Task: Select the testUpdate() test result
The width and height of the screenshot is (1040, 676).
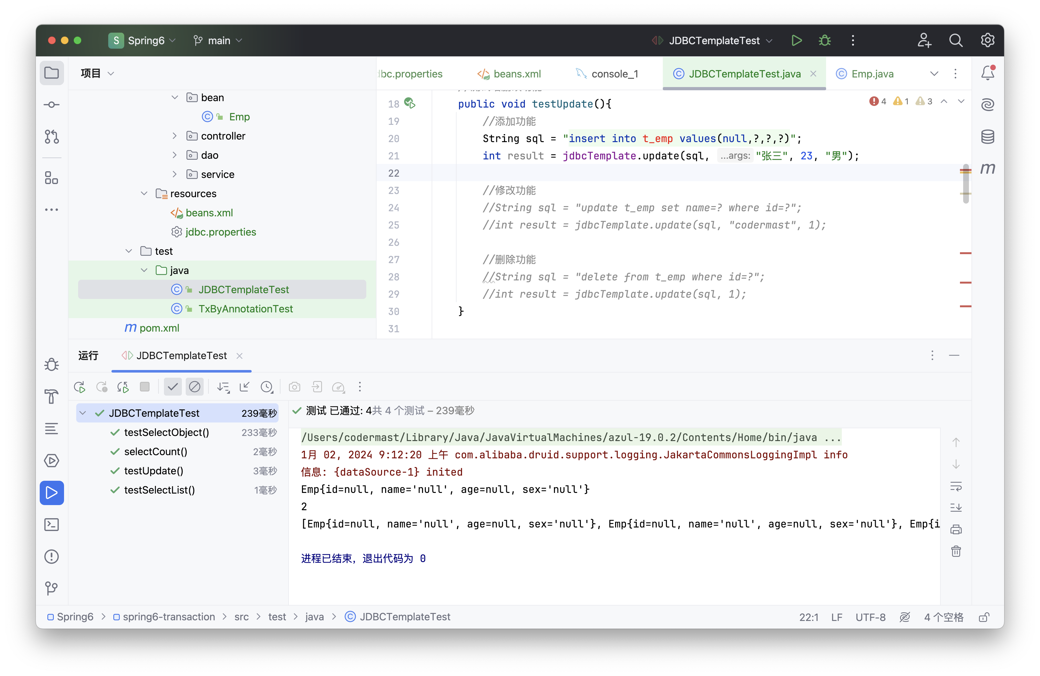Action: (x=153, y=471)
